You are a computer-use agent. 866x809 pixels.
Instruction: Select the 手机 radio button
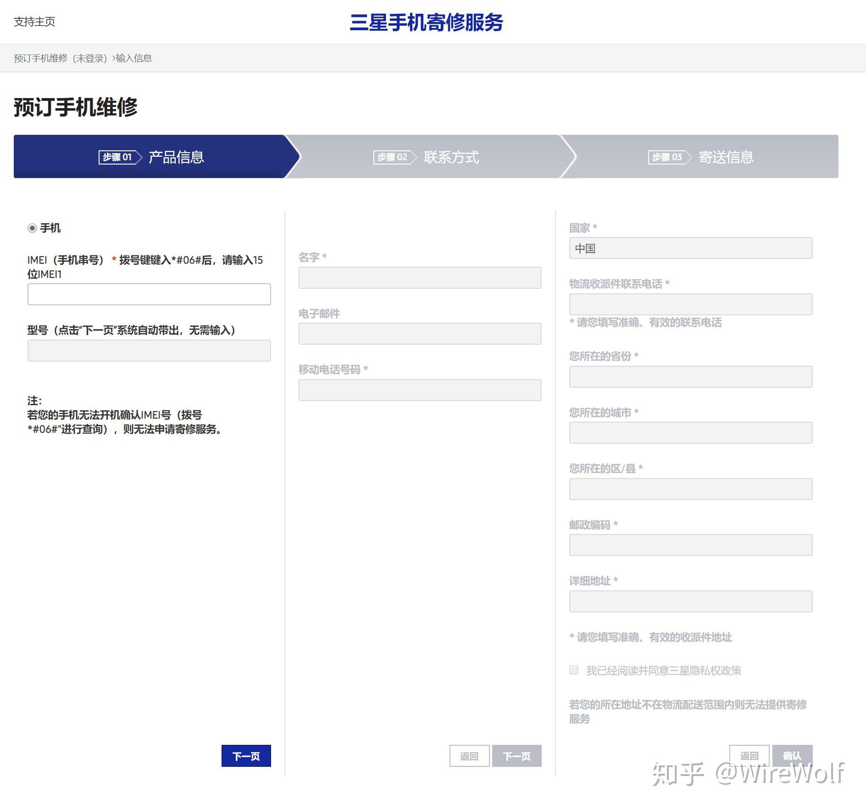32,228
